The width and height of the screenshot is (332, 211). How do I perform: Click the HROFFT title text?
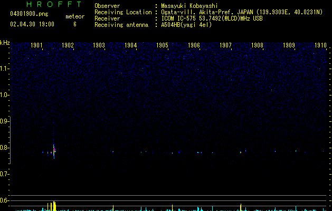coord(54,4)
